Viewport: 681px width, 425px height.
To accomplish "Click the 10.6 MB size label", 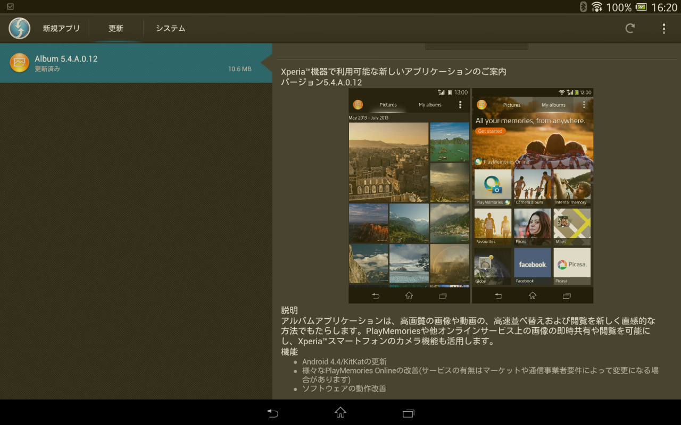I will point(239,69).
